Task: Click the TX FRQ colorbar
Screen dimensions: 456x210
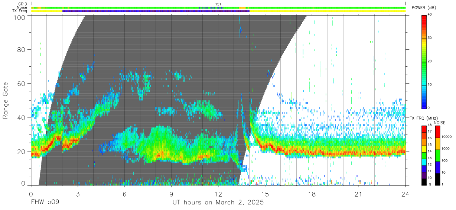Action: click(x=424, y=155)
